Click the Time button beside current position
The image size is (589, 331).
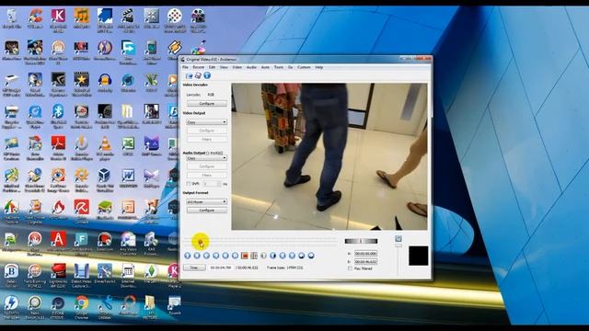194,268
